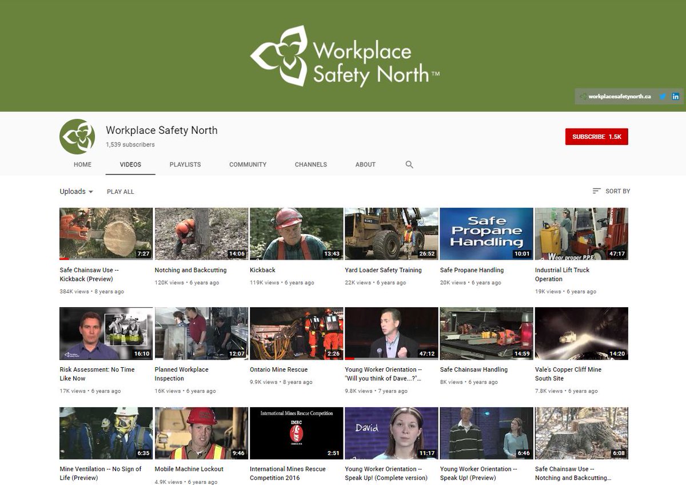The height and width of the screenshot is (485, 686).
Task: Click "Mine Ventilation -- No Sign of Life" title
Action: [x=101, y=474]
